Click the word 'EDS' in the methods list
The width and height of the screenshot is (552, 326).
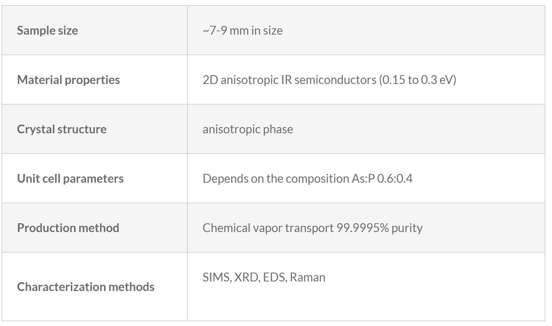click(275, 277)
